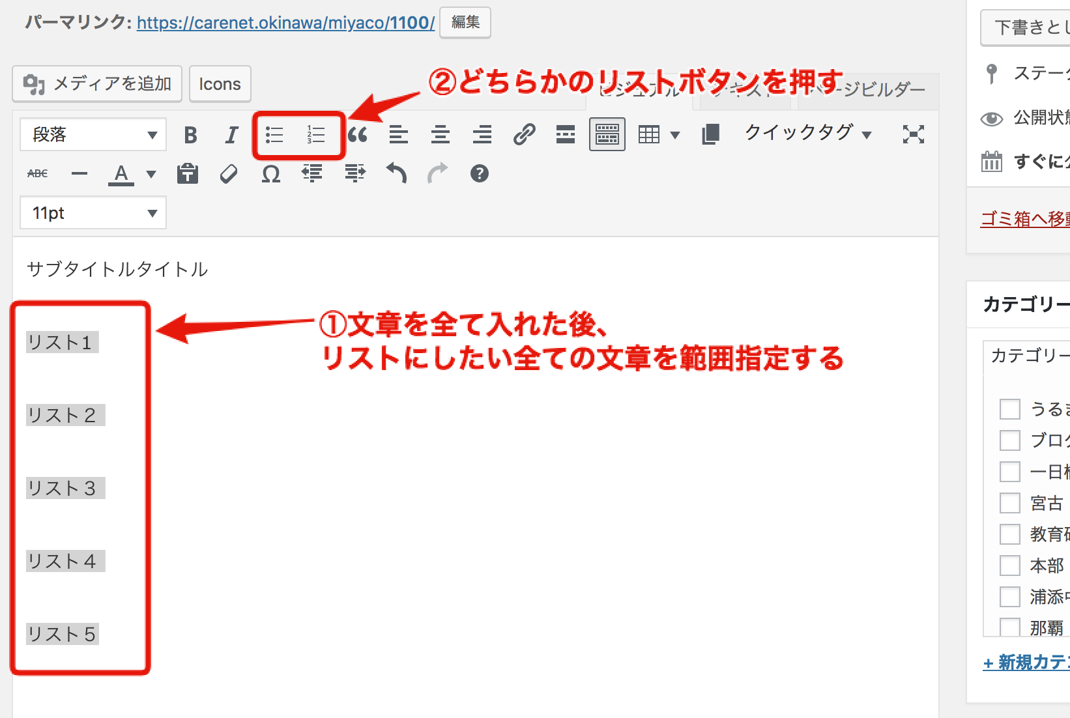Image resolution: width=1070 pixels, height=718 pixels.
Task: Click the 編集 permalink edit button
Action: (465, 23)
